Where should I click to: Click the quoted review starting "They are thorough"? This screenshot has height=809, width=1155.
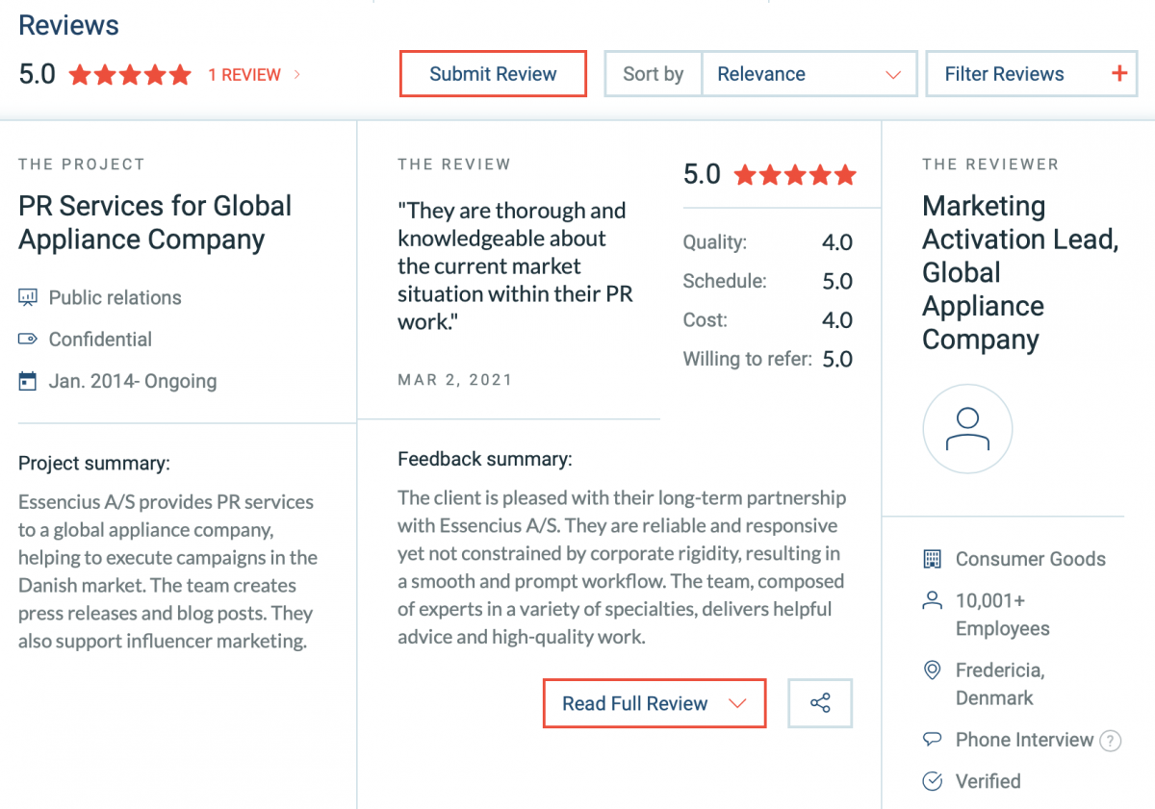[x=515, y=265]
